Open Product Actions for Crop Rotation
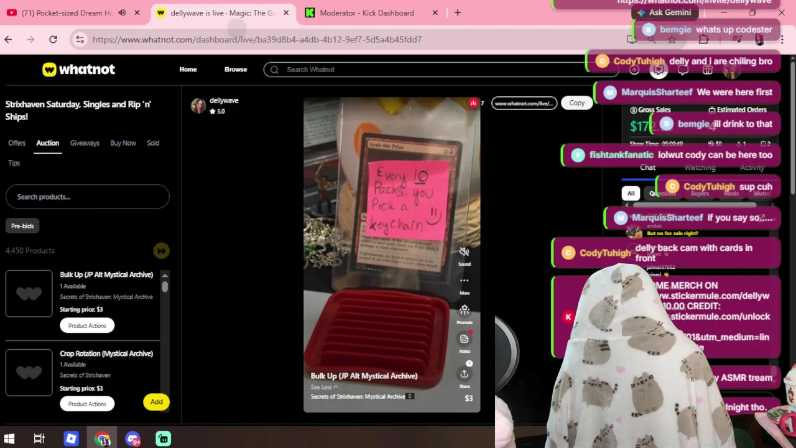796x448 pixels. [87, 404]
